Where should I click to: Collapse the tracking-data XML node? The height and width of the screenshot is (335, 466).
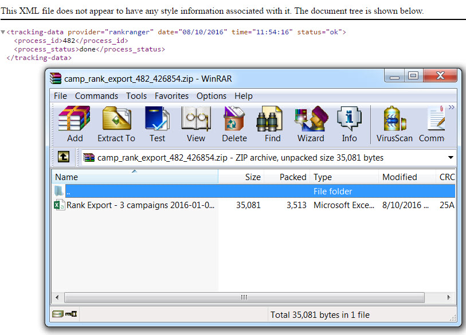(x=3, y=33)
